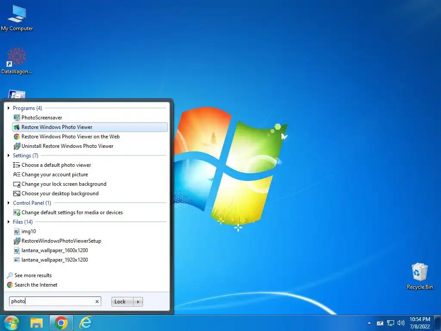
Task: Collapse the Control Panel (1) group arrow
Action: point(9,203)
